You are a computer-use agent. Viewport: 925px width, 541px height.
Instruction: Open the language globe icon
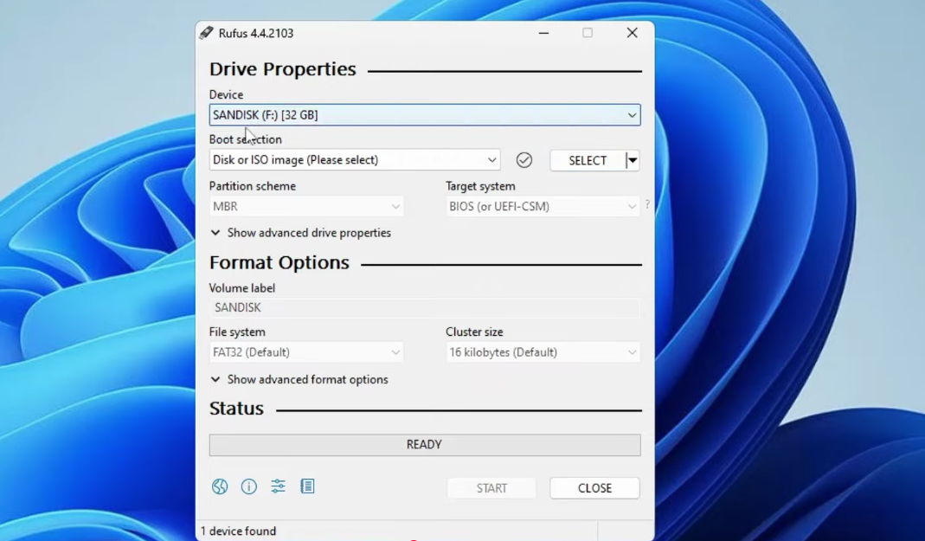(220, 486)
